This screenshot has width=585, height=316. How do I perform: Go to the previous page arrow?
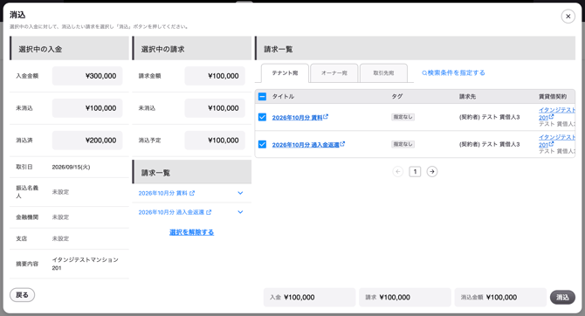pos(397,172)
